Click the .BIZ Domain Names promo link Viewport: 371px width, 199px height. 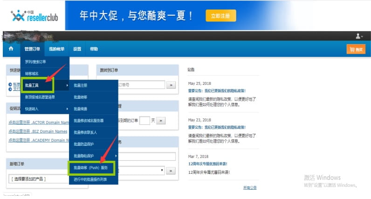tap(38, 131)
